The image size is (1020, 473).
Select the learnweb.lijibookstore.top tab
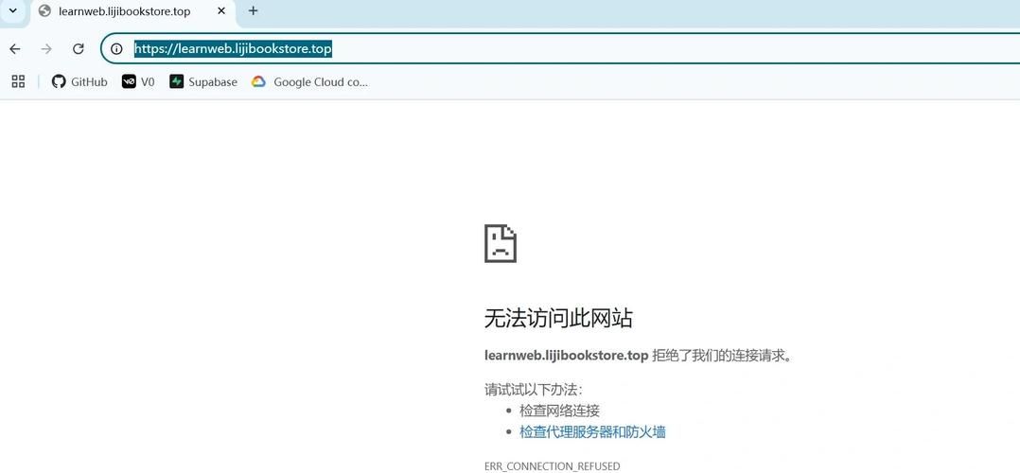(133, 12)
